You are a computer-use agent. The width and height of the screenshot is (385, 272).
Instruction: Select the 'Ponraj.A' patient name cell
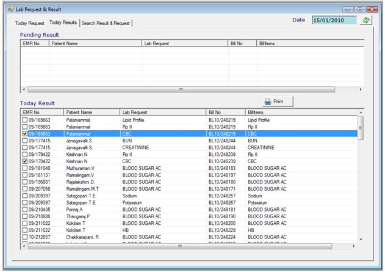tap(74, 210)
